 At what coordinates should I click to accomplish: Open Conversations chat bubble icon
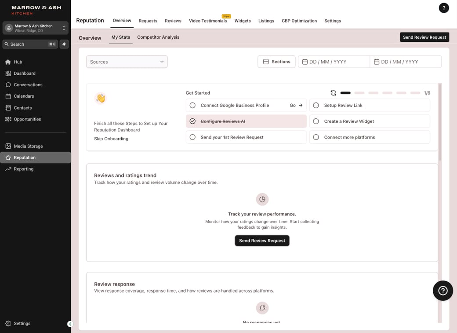click(x=8, y=84)
